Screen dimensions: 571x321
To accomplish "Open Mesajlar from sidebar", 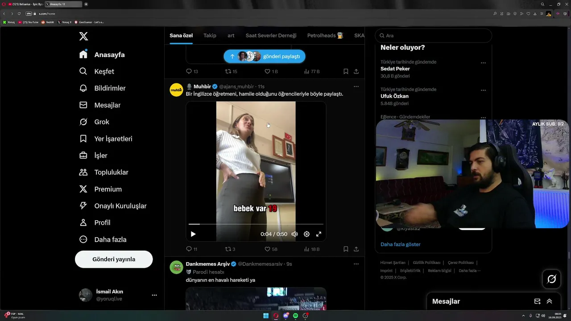I will [100, 105].
